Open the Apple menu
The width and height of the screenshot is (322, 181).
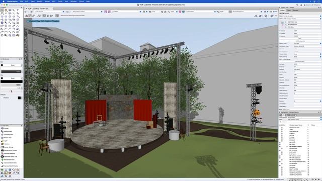[x=4, y=1]
